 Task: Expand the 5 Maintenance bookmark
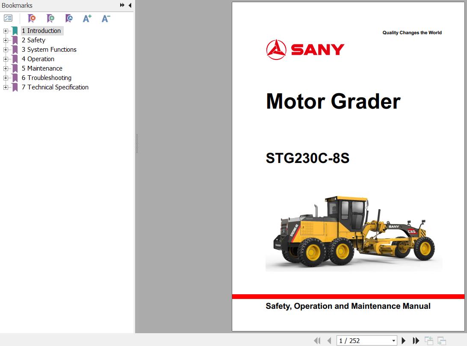(6, 68)
